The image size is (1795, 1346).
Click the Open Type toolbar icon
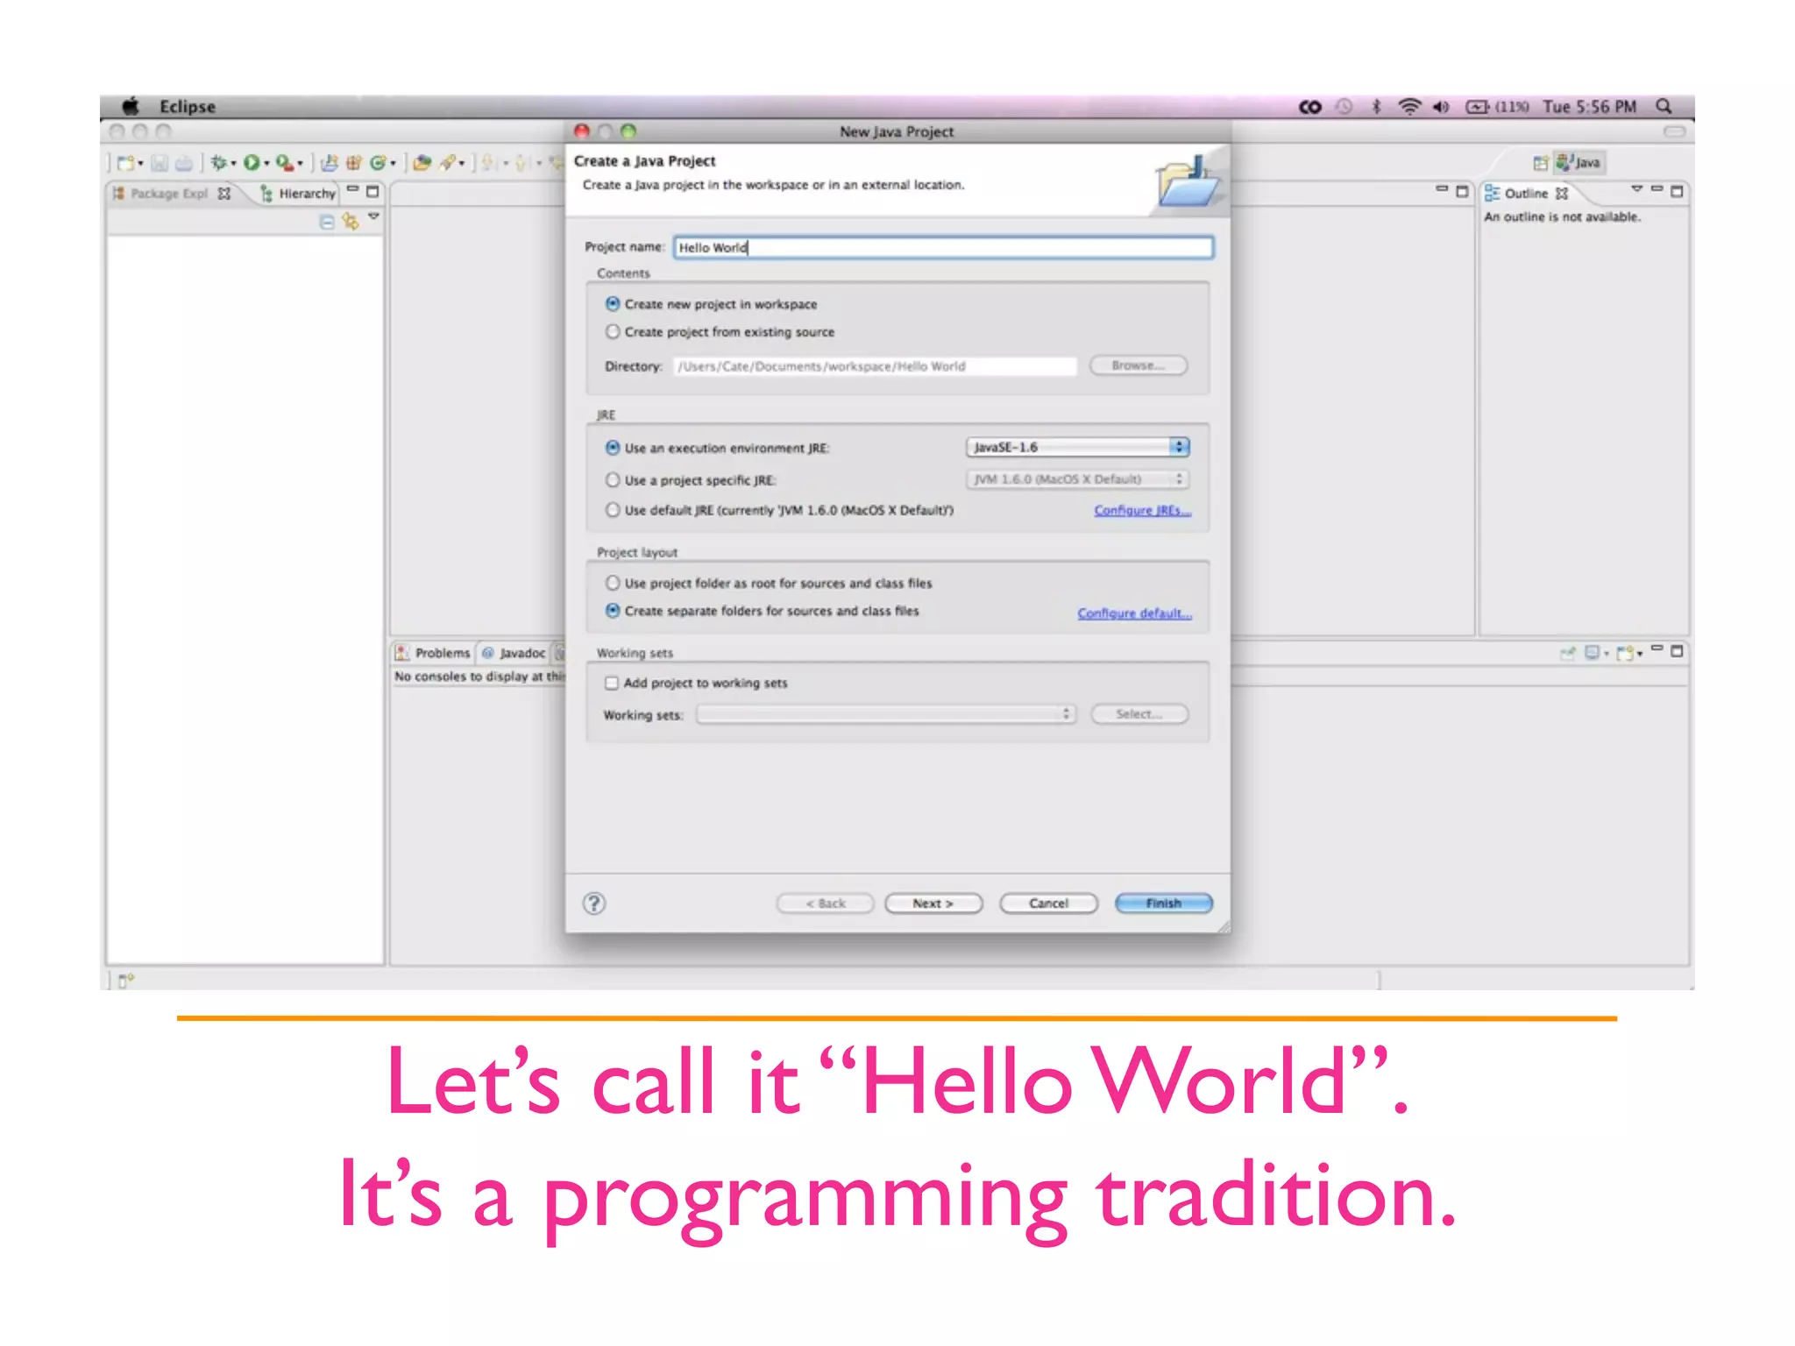[422, 163]
